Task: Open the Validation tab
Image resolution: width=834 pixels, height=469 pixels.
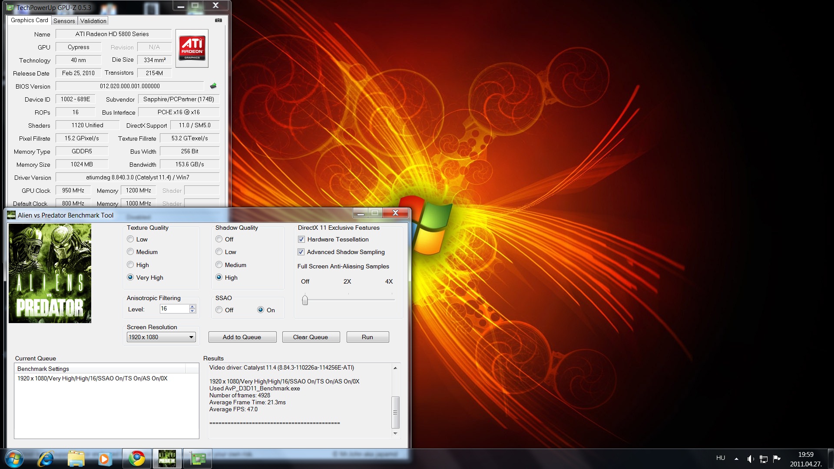Action: (93, 21)
